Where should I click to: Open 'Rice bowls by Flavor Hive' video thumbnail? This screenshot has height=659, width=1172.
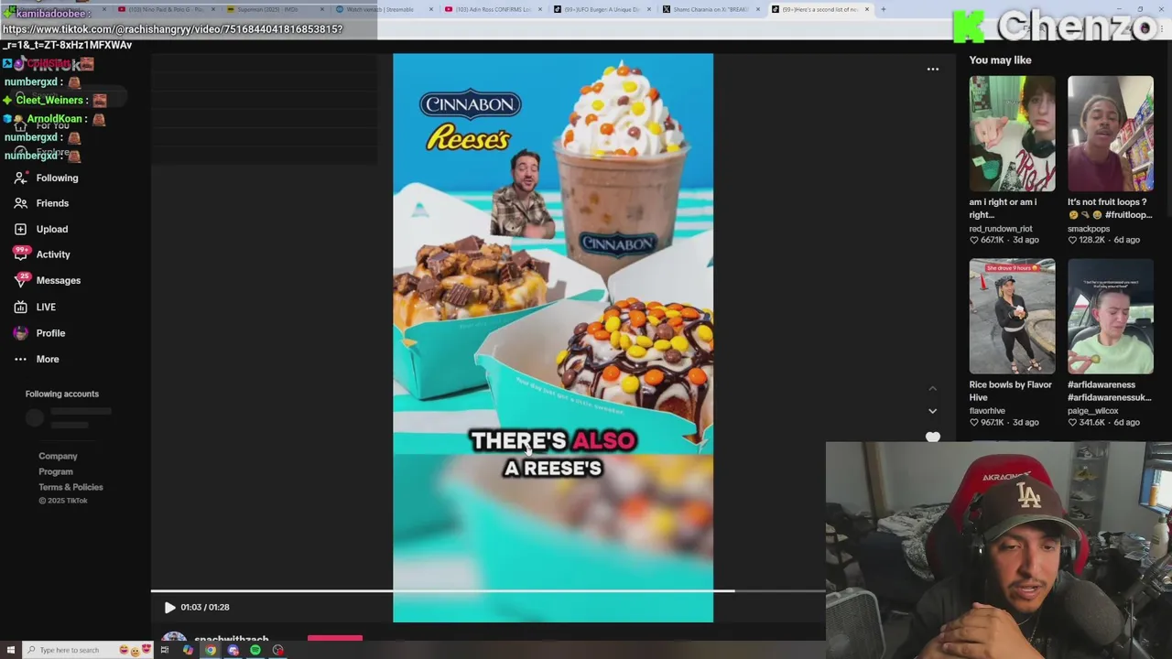[x=1012, y=317]
